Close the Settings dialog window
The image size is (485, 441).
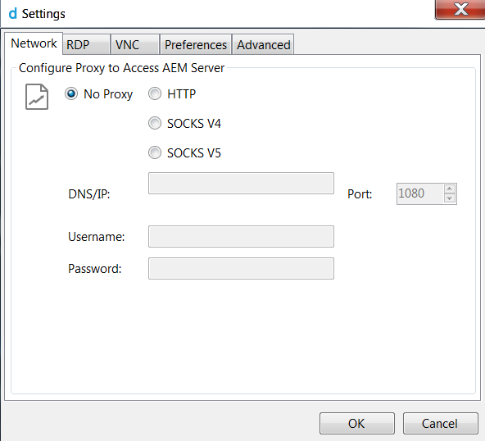coord(460,9)
